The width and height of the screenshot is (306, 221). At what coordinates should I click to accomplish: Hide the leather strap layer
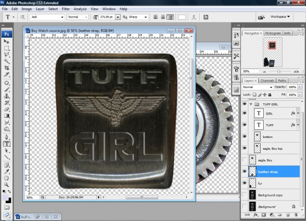[244, 172]
